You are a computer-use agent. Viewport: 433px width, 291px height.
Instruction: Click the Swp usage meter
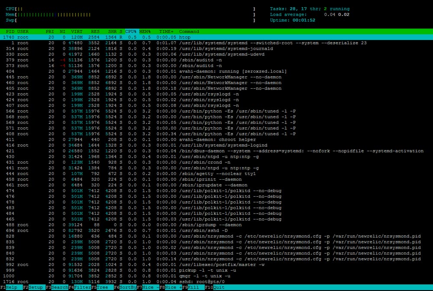click(x=130, y=20)
